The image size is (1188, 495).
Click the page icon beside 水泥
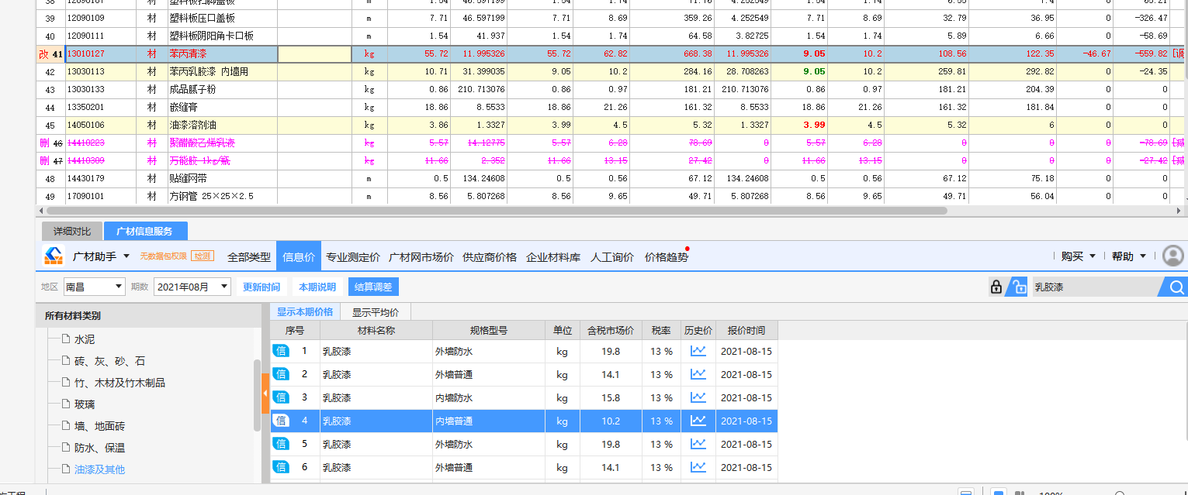point(65,339)
